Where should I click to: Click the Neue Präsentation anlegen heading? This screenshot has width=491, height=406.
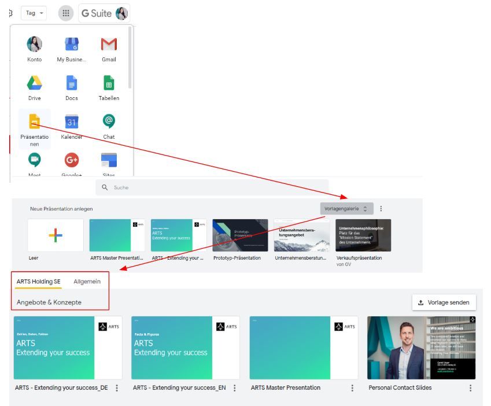[61, 209]
